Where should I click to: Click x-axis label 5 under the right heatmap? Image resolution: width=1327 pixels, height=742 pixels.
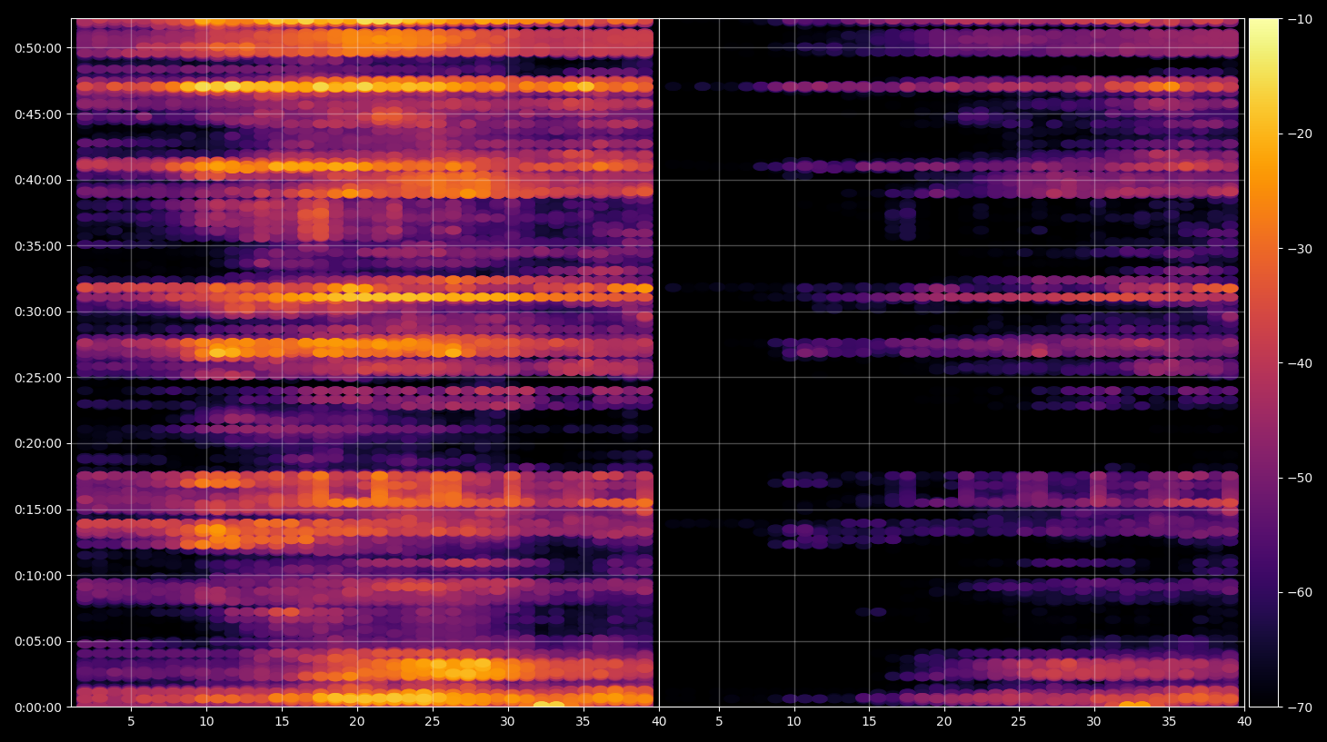(719, 722)
